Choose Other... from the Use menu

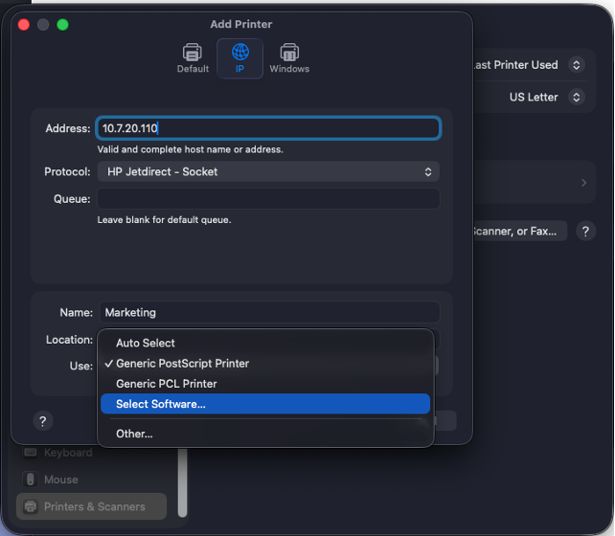[x=134, y=434]
